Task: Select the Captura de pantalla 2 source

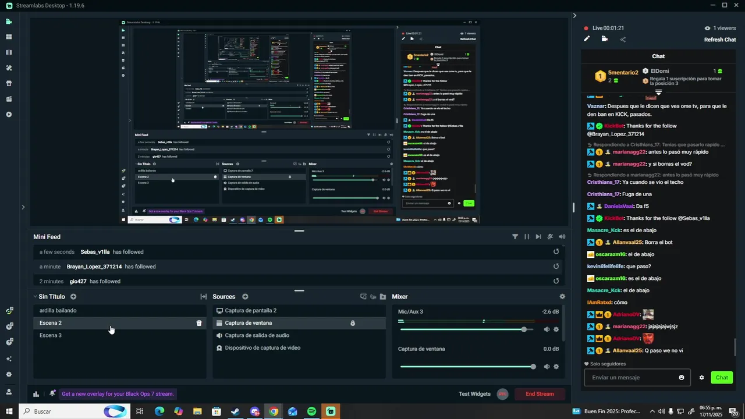Action: click(x=299, y=311)
